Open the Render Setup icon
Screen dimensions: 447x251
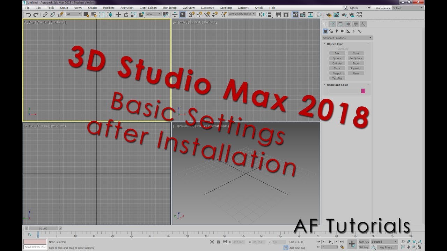[x=329, y=15]
